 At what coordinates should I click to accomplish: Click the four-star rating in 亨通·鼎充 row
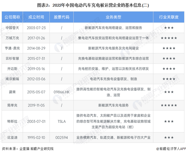coord(169,48)
